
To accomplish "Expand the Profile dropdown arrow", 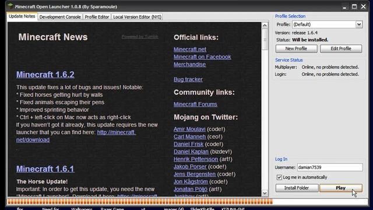I will 359,24.
